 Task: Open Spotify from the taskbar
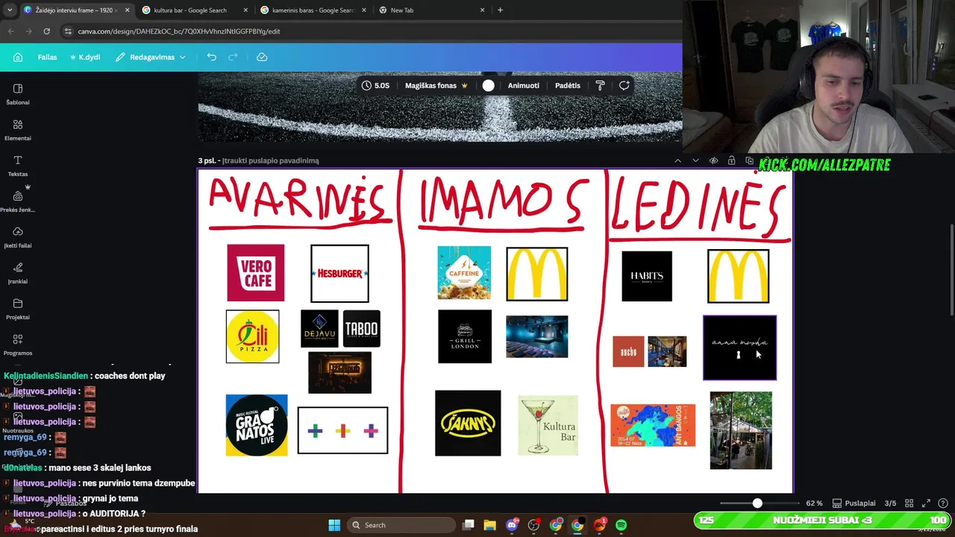[x=621, y=525]
